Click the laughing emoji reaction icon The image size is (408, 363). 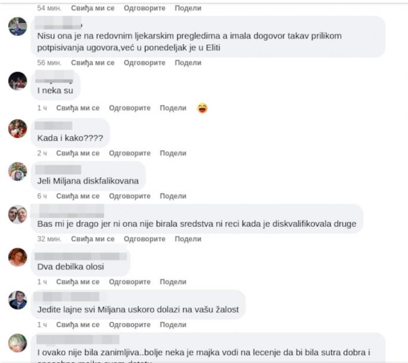point(203,108)
